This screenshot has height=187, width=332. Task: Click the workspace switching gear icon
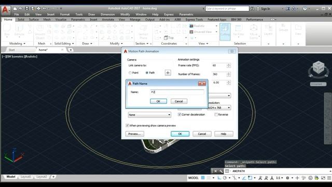pos(287,178)
